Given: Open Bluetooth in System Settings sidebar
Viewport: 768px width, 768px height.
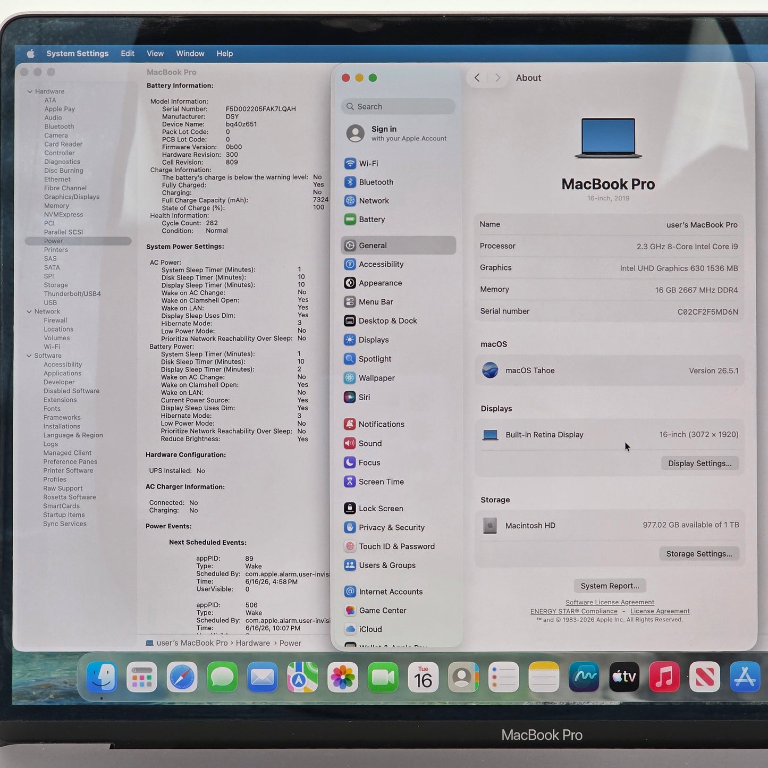Looking at the screenshot, I should (x=399, y=182).
